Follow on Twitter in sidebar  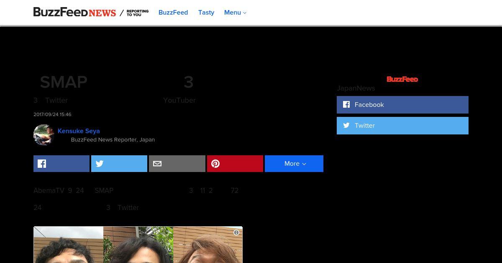(402, 126)
